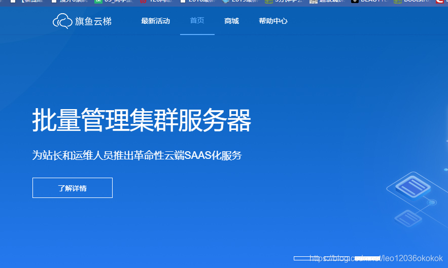Select the 首页 navigation tab
This screenshot has height=268, width=448.
coord(197,21)
